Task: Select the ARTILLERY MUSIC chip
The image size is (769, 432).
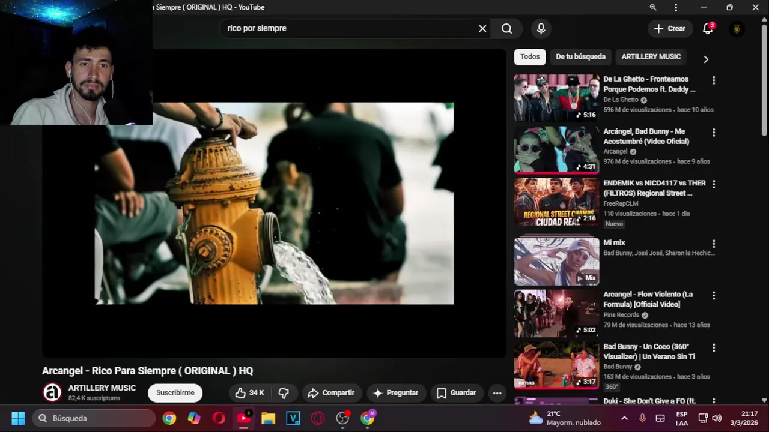Action: [x=651, y=56]
